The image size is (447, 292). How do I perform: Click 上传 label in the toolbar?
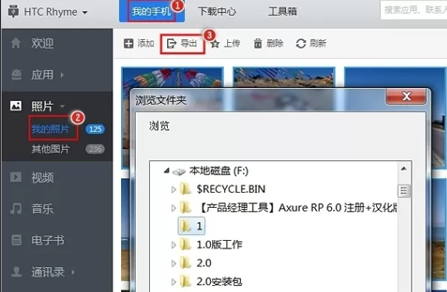click(232, 44)
